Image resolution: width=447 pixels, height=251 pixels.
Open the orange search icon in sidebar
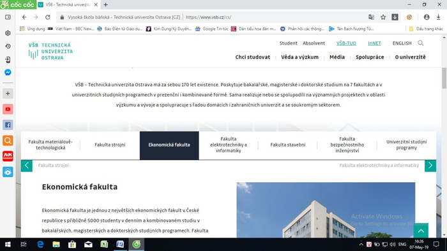click(8, 140)
